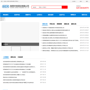Open the announcement dated 2019-07-24 09:37
The width and height of the screenshot is (90, 90).
click(x=56, y=30)
